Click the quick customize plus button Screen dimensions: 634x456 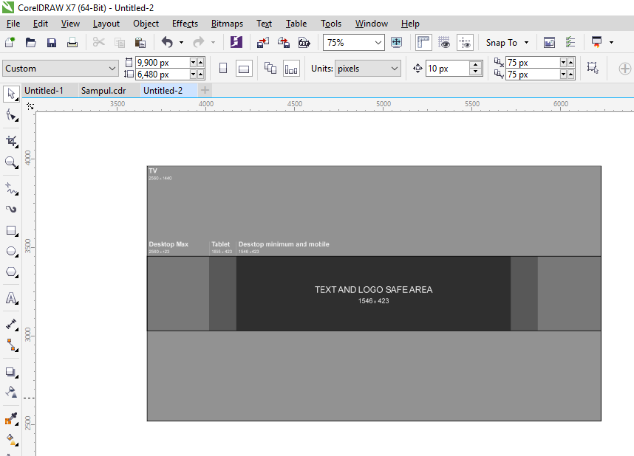(624, 69)
